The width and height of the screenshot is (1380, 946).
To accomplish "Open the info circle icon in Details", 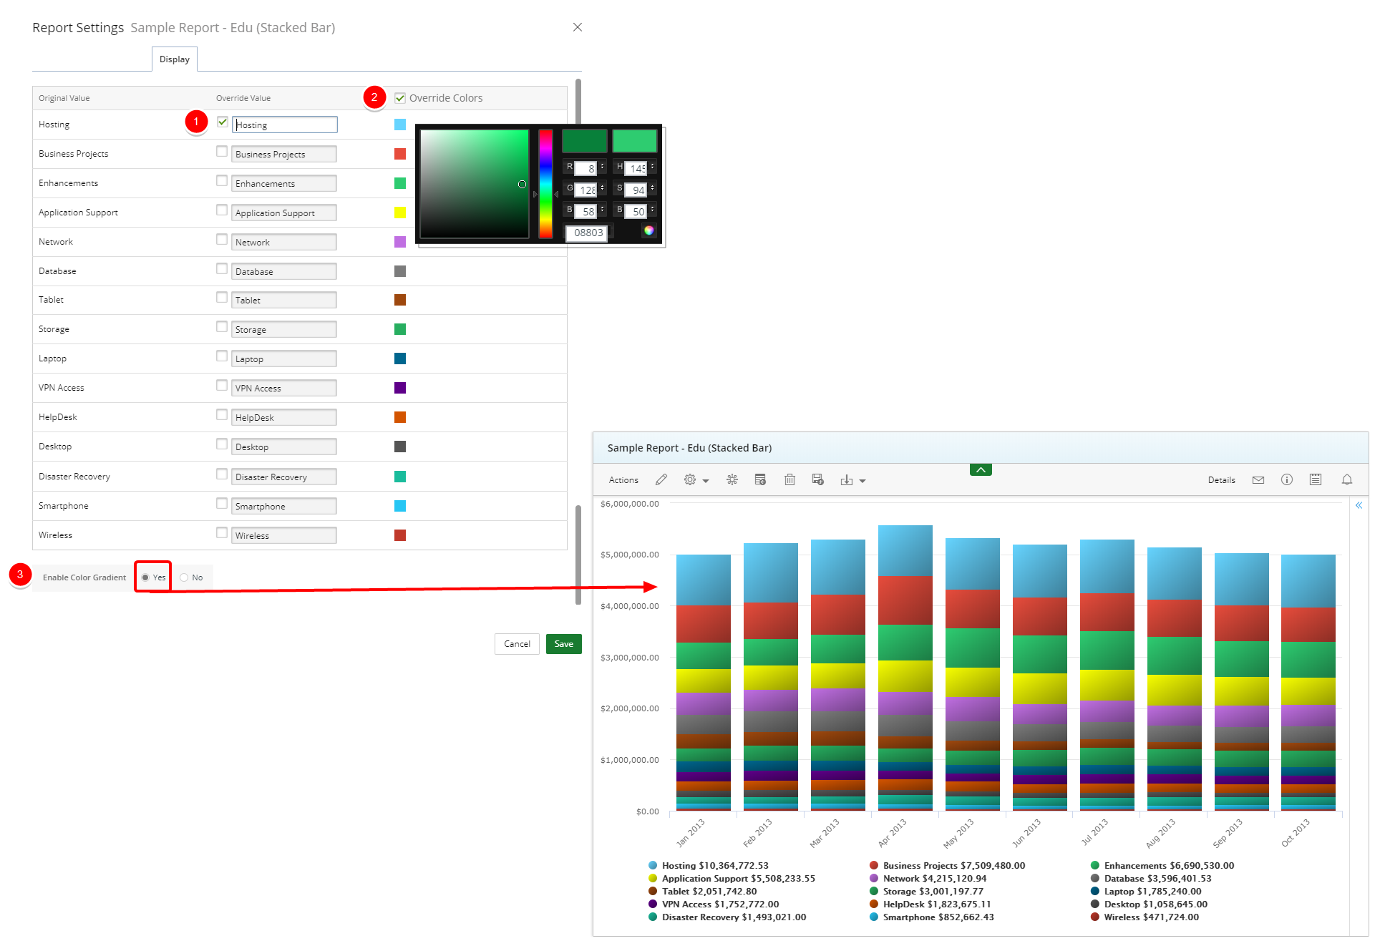I will point(1287,479).
